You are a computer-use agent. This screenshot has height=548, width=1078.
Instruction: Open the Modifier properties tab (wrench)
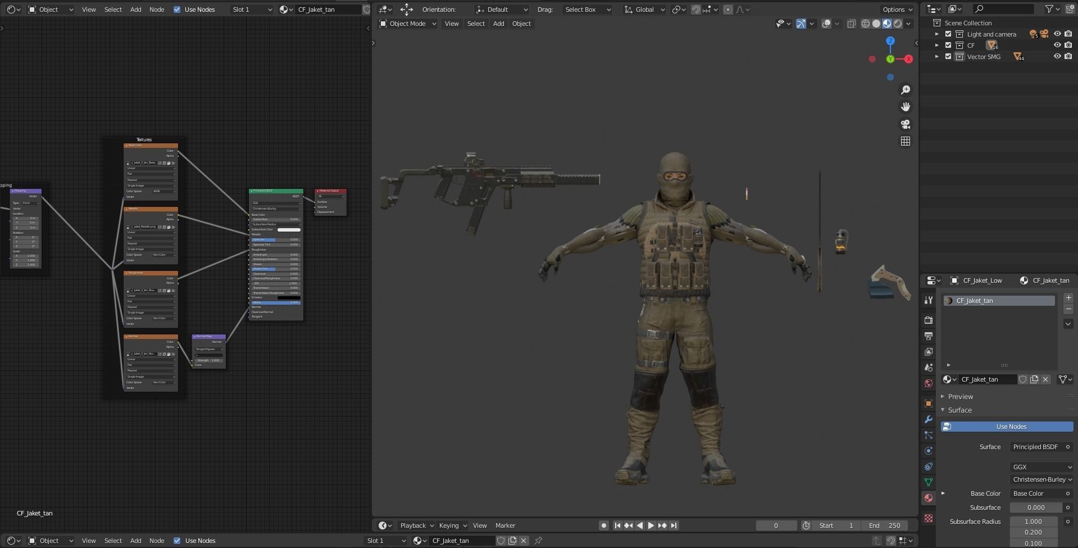(929, 419)
